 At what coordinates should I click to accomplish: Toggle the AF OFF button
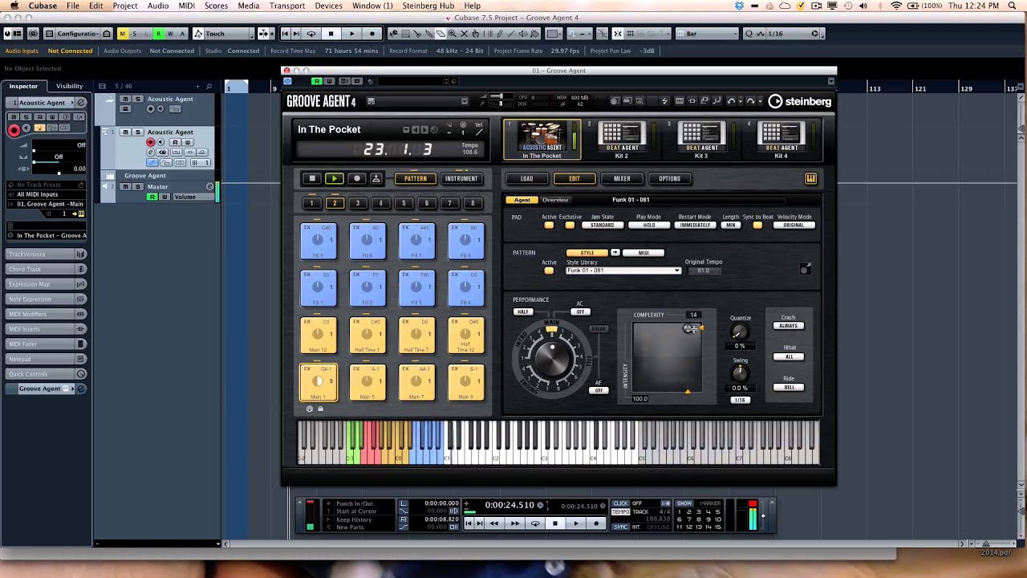coord(599,390)
